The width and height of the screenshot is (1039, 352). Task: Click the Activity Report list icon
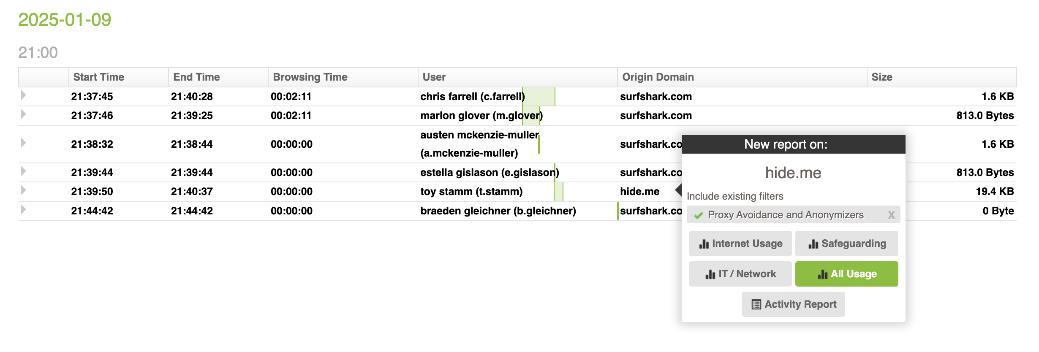756,304
